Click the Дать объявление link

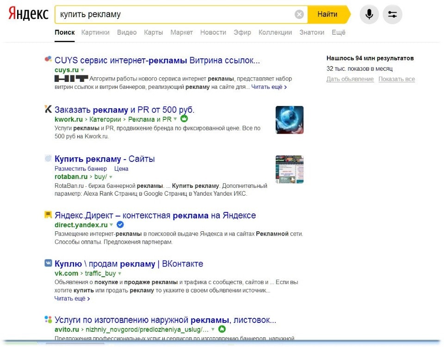coord(350,79)
